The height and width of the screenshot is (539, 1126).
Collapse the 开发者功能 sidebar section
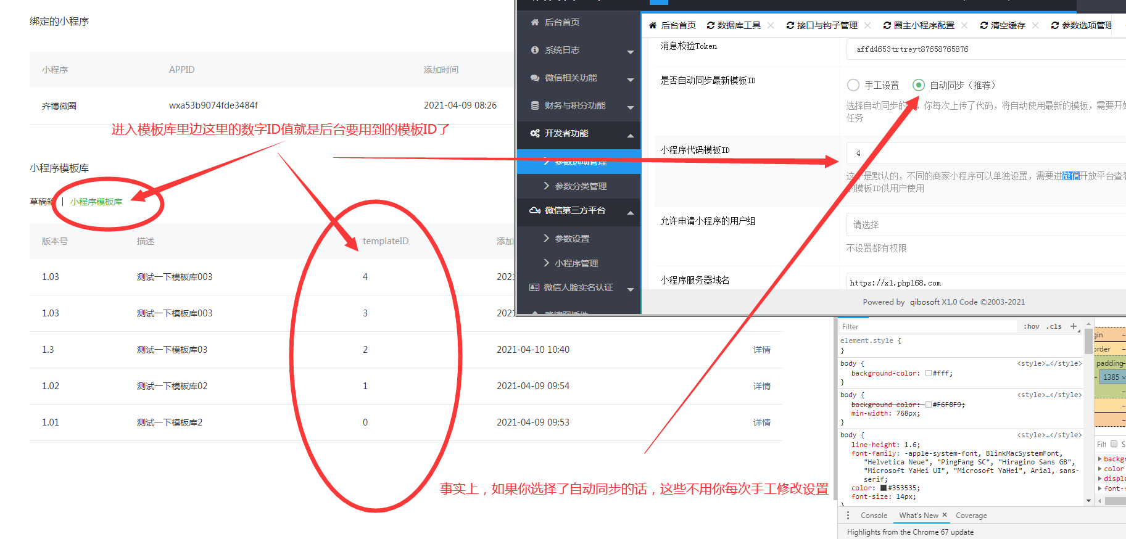tap(630, 135)
